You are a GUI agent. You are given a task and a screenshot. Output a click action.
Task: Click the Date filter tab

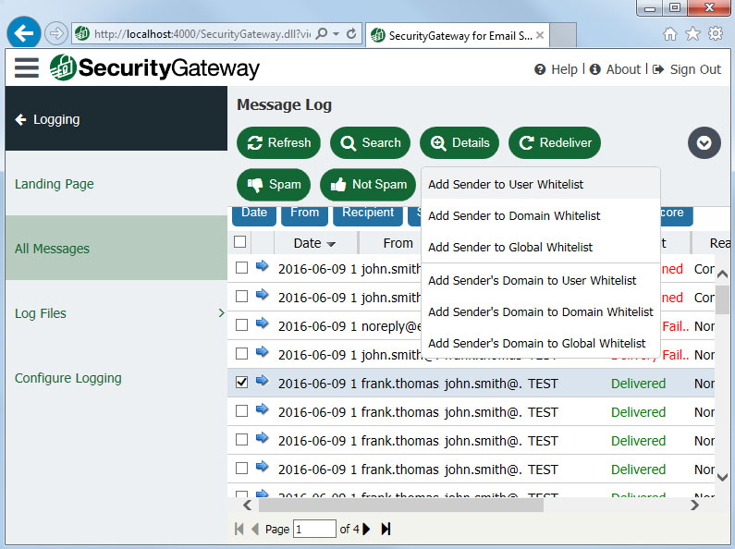(x=254, y=213)
